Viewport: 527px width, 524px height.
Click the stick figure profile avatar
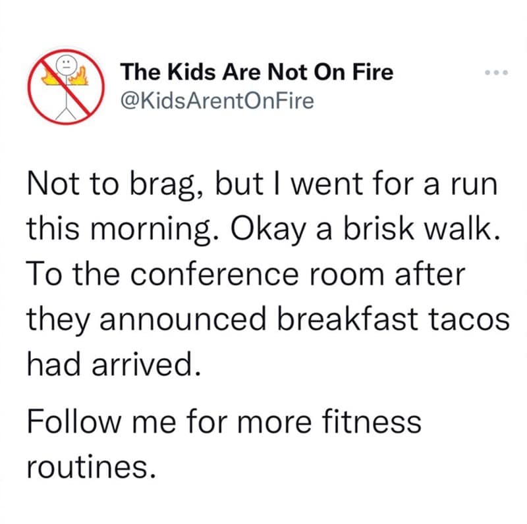pos(65,86)
